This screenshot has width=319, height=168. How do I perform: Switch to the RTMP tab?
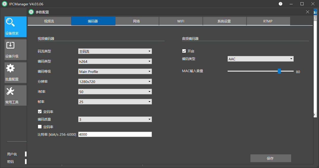[x=268, y=21]
